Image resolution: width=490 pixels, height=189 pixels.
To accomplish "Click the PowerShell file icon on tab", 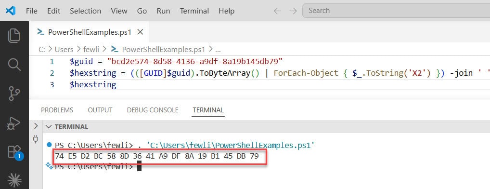I will click(x=40, y=32).
